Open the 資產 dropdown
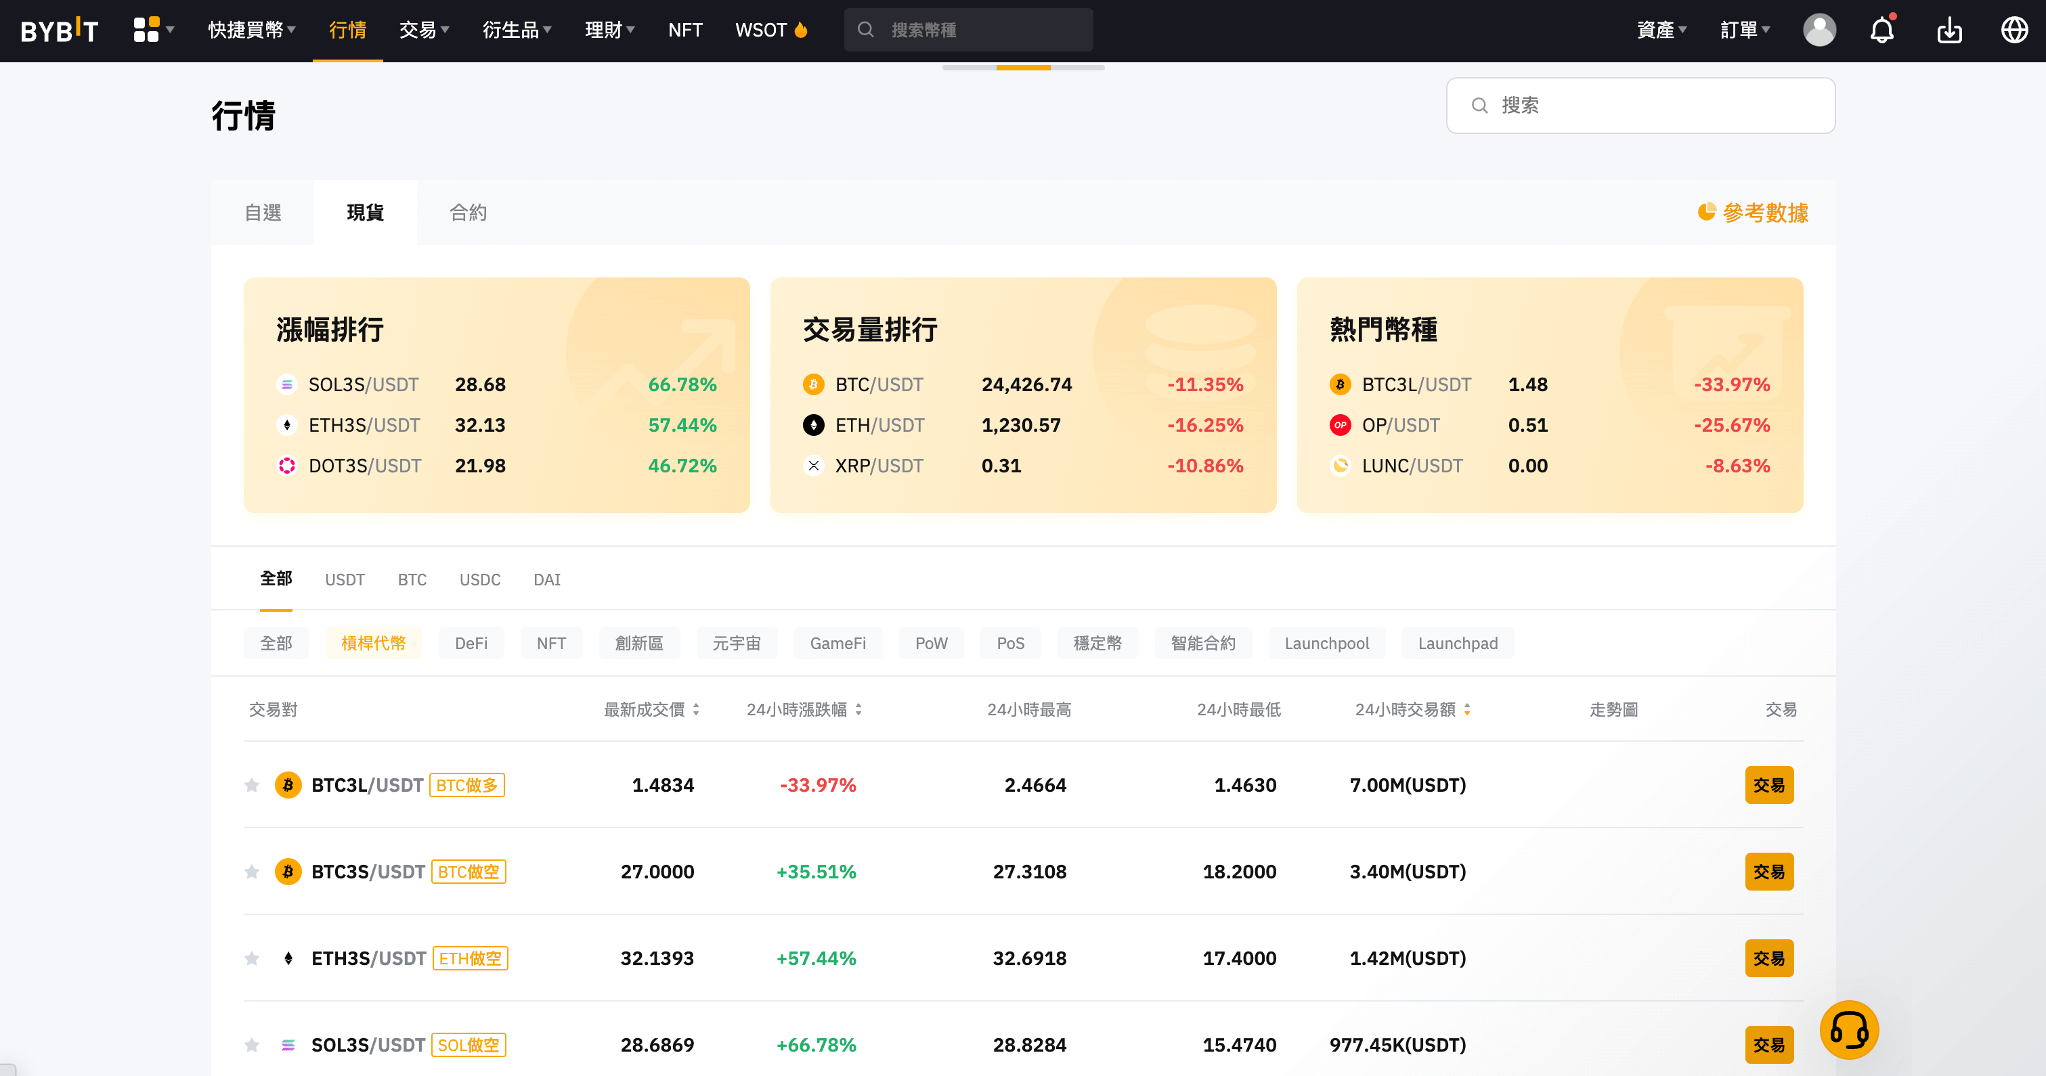The image size is (2046, 1076). pos(1661,30)
